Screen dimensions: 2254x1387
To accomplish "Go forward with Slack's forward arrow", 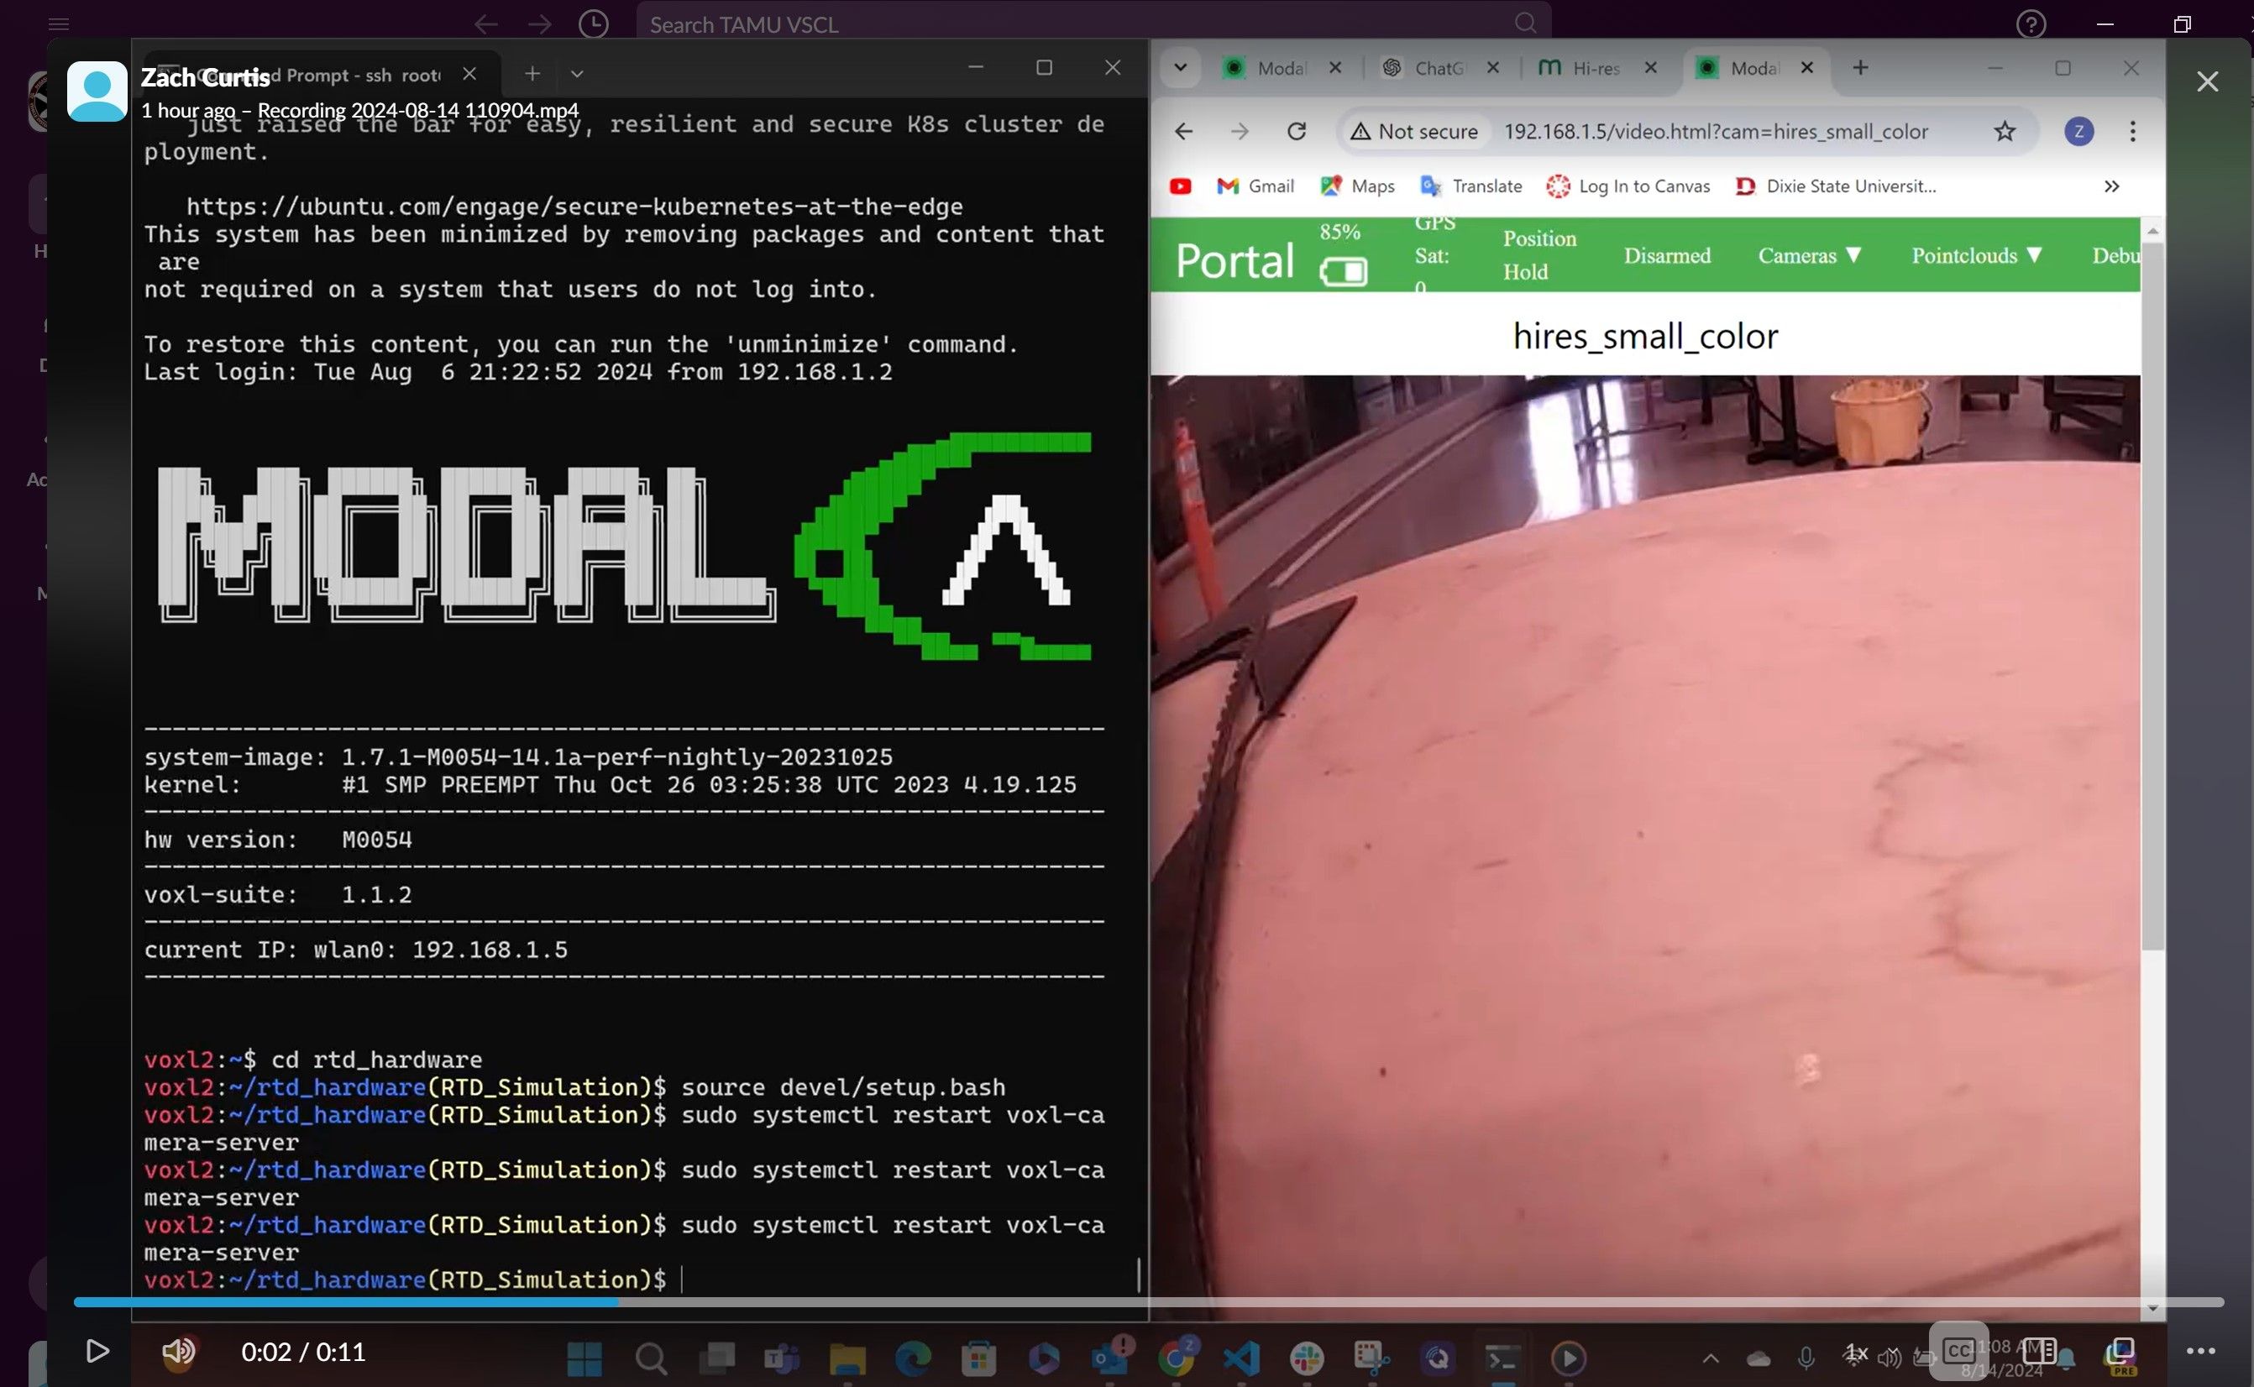I will click(540, 24).
